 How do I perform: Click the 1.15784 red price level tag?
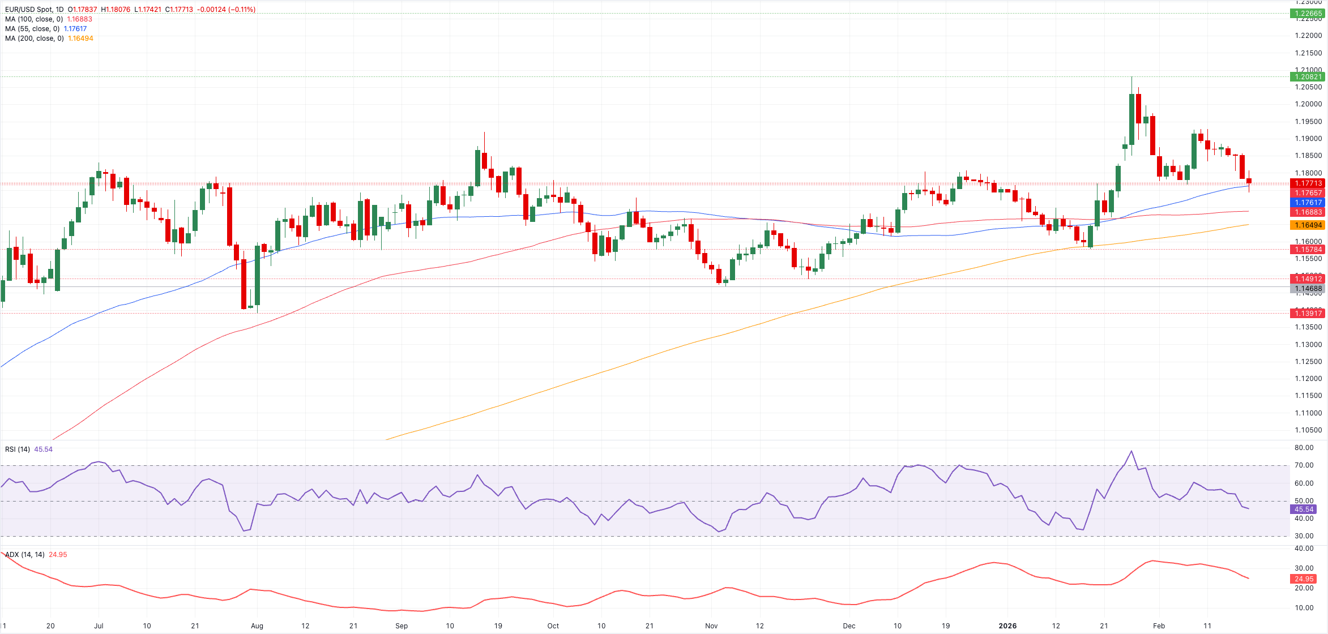[x=1308, y=250]
